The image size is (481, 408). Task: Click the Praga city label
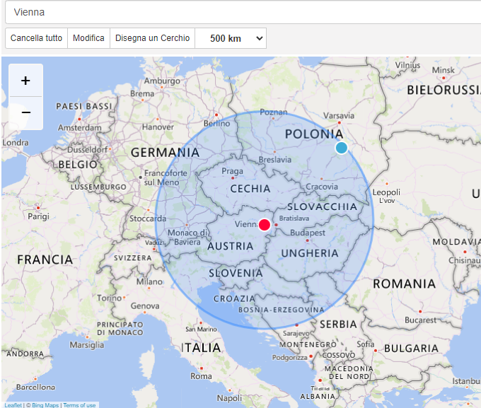click(232, 171)
